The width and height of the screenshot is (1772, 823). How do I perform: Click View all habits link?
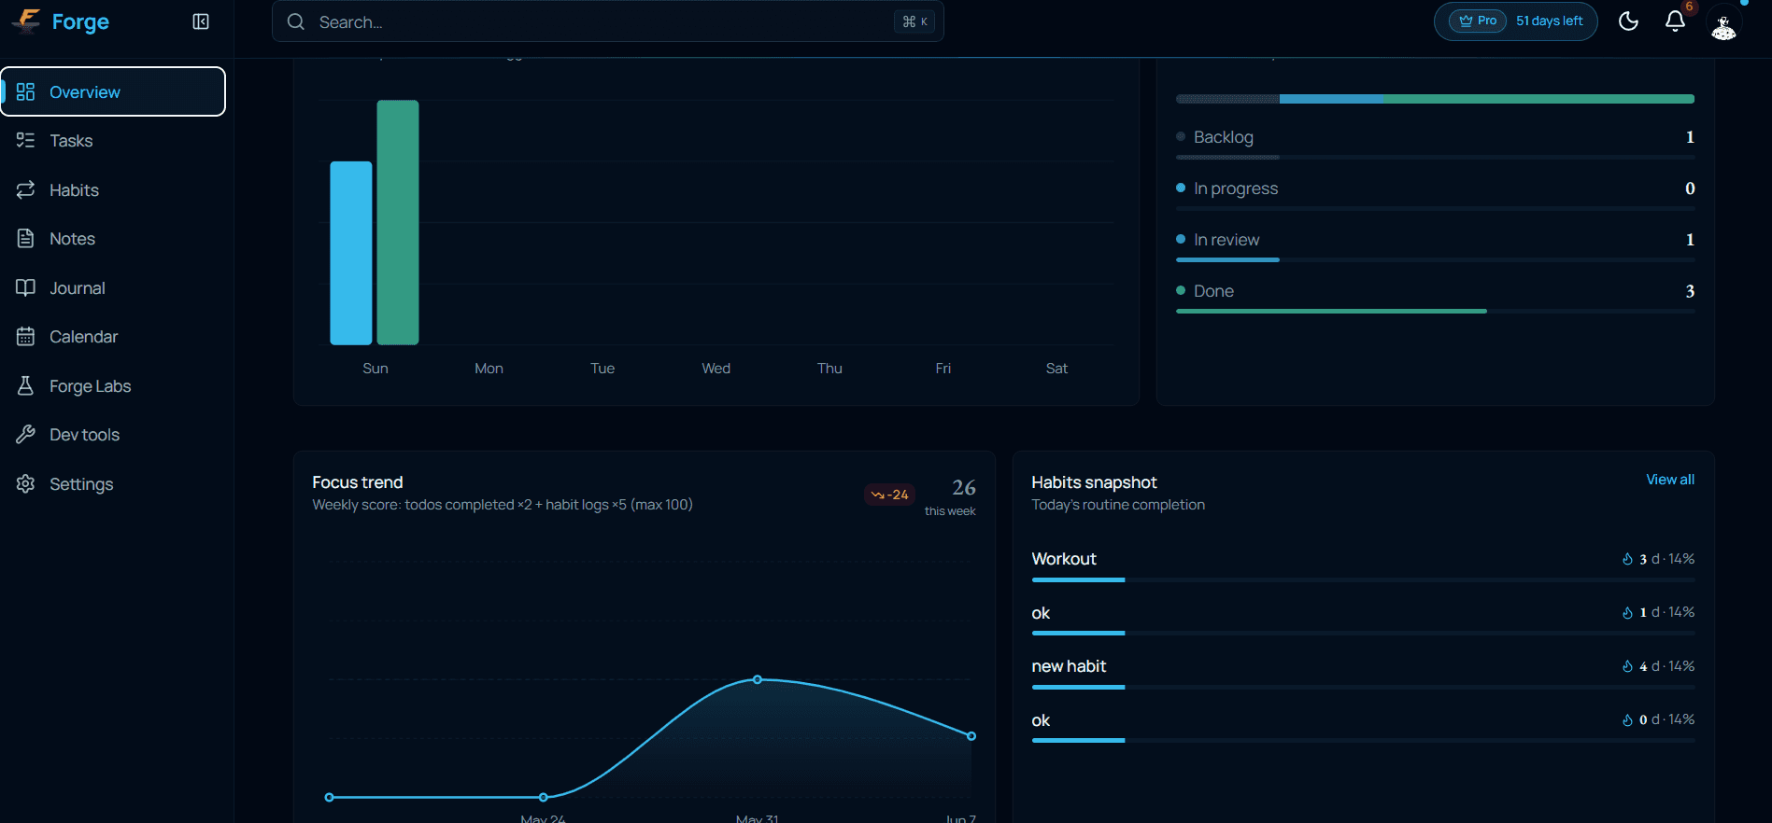[1669, 480]
